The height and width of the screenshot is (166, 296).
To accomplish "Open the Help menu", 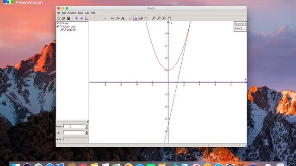I will click(x=93, y=13).
